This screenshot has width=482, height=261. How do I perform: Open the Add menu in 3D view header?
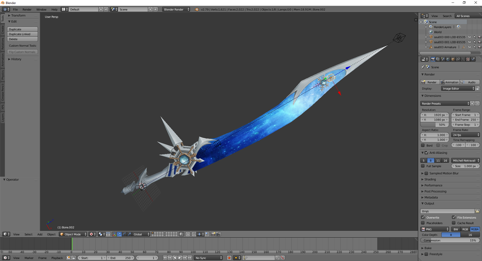40,234
